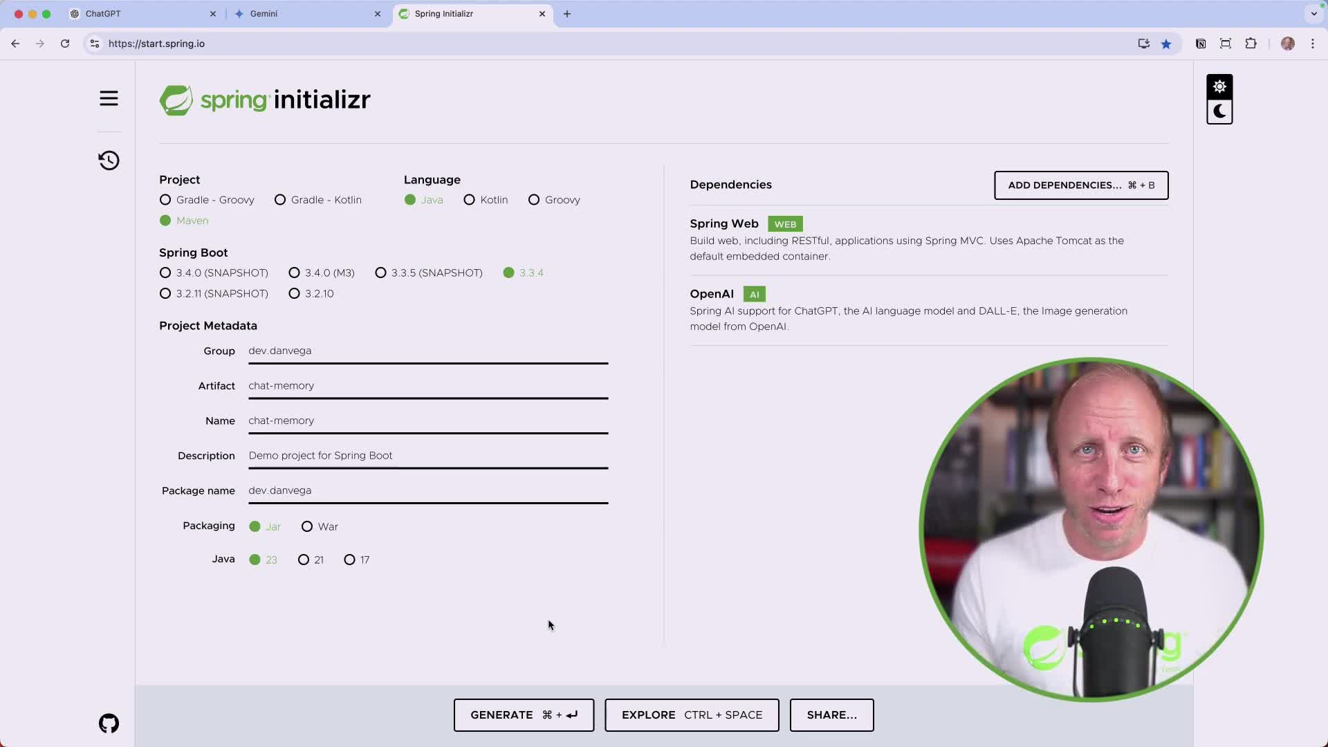This screenshot has height=747, width=1328.
Task: Click the WEB tag badge
Action: tap(785, 224)
